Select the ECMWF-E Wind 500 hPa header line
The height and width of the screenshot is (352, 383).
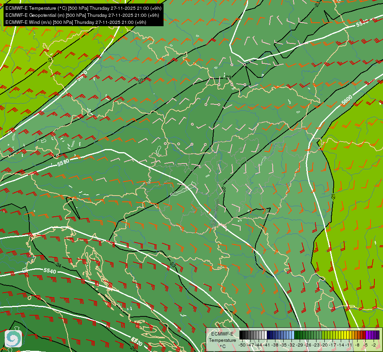click(76, 22)
